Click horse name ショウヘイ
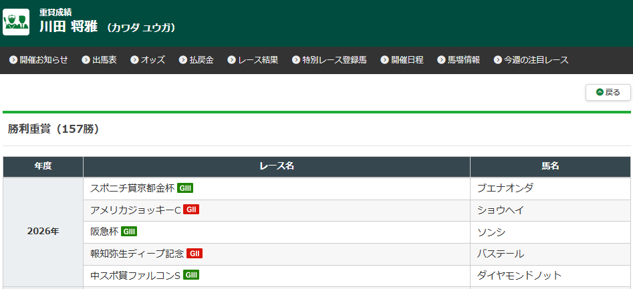Image resolution: width=633 pixels, height=289 pixels. coord(500,210)
